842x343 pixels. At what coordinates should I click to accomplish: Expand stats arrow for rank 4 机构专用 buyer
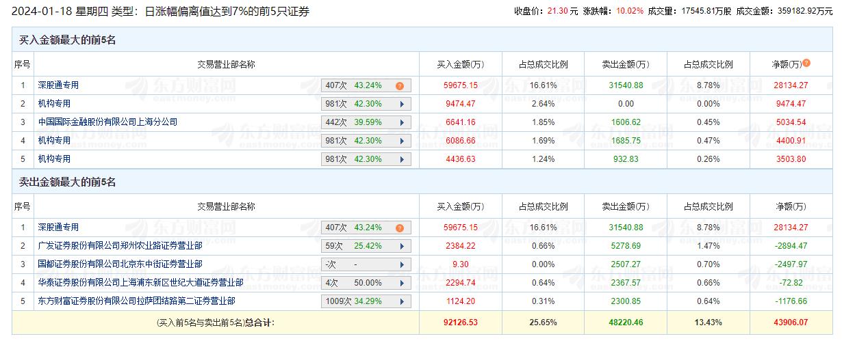coord(401,141)
